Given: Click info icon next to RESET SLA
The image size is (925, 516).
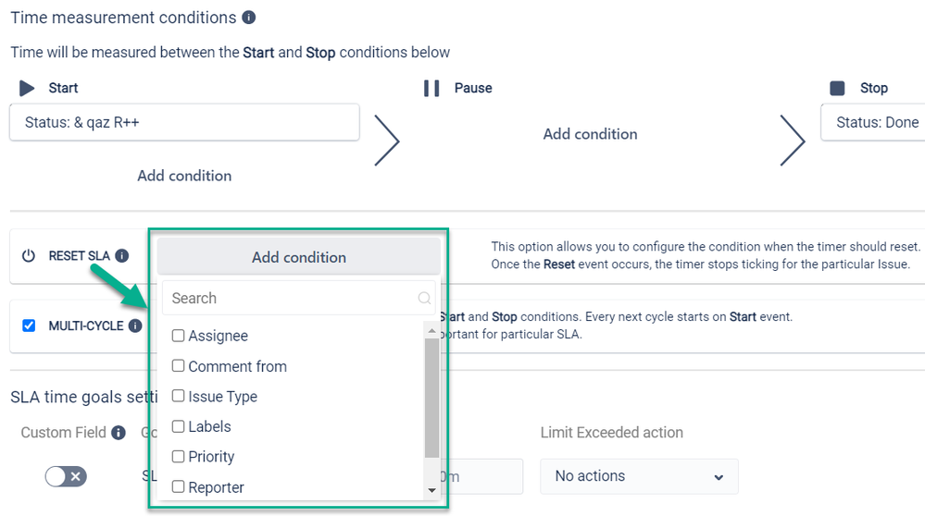Looking at the screenshot, I should (122, 256).
